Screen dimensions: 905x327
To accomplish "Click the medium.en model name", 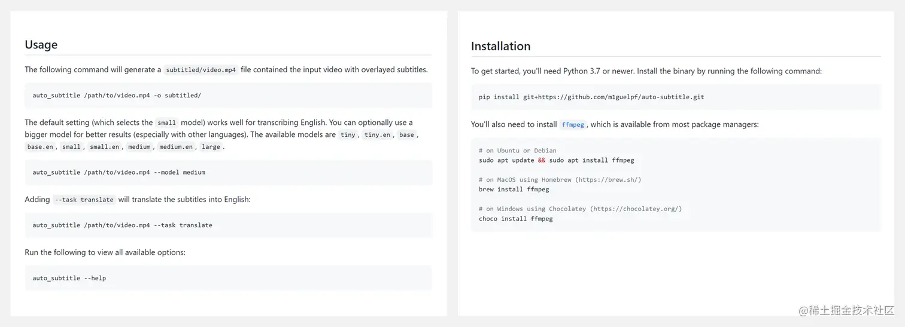I will [176, 147].
